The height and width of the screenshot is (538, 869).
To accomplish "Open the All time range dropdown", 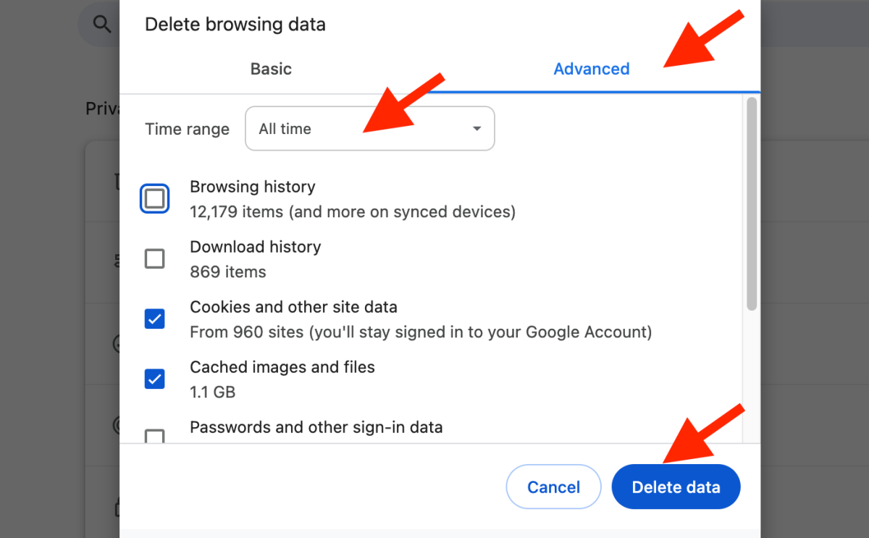I will [369, 129].
